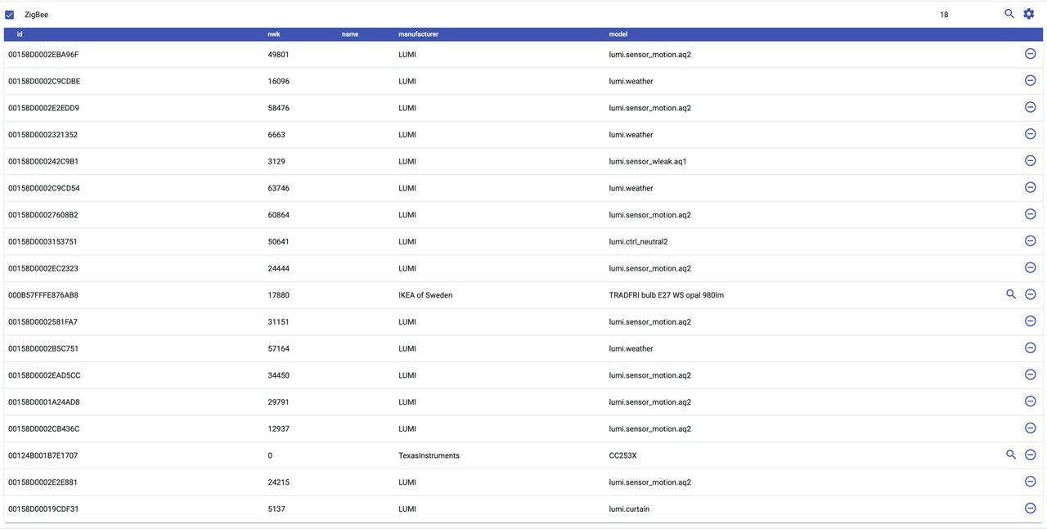Screen dimensions: 1047x529
Task: Remove device 00158D0002B5C751
Action: pos(1031,347)
